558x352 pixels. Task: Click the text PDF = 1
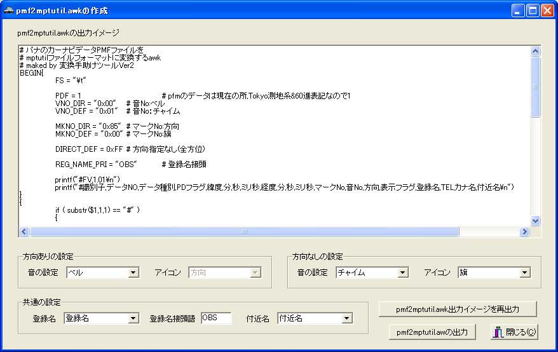tap(68, 96)
